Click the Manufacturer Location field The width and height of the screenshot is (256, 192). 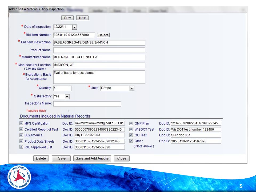click(99, 65)
